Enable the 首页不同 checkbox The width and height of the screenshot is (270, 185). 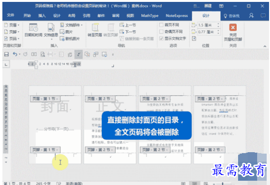161,25
